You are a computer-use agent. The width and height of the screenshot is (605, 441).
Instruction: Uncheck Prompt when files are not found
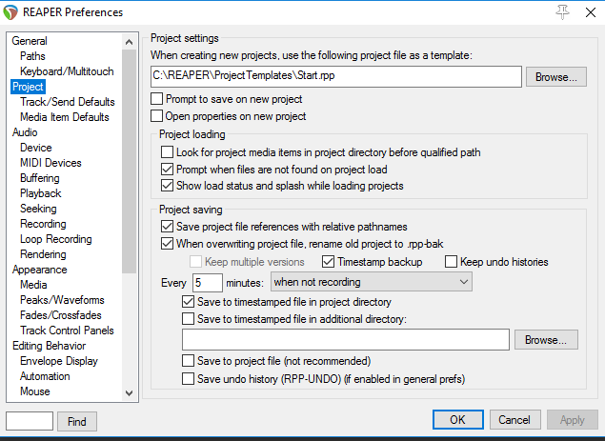167,169
